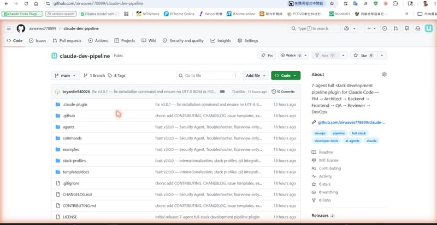Open the .github folder
The image size is (437, 225).
pyautogui.click(x=69, y=115)
